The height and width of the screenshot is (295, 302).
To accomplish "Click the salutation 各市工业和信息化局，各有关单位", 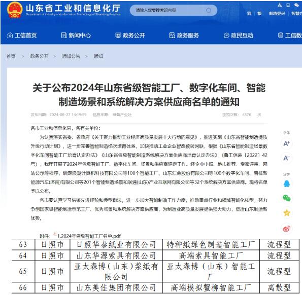I will point(65,128).
